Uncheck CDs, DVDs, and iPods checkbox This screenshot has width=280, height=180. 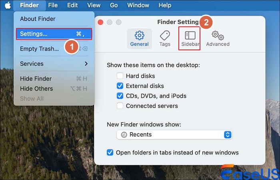120,96
